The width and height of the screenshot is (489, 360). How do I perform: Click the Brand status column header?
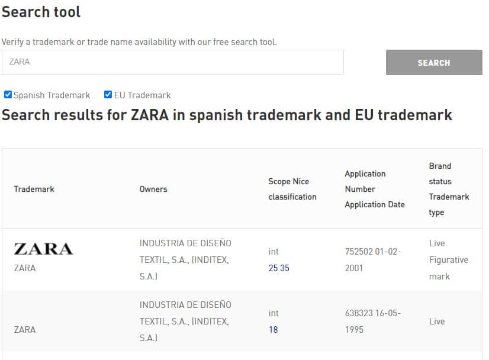[440, 173]
